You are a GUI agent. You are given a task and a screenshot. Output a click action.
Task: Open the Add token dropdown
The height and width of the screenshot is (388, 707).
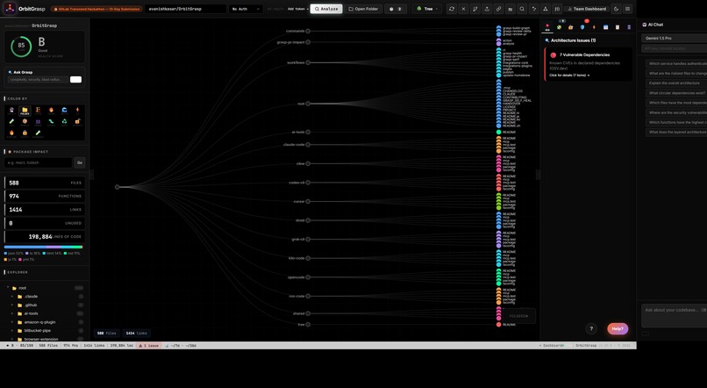pyautogui.click(x=297, y=9)
